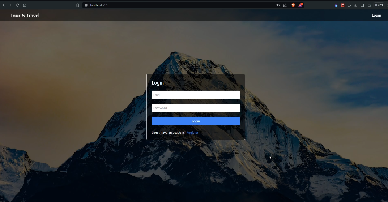Open the browser extensions puzzle icon

click(349, 5)
